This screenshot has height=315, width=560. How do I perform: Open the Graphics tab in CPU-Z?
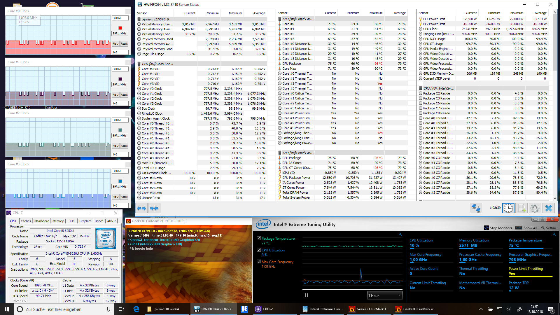(x=85, y=221)
